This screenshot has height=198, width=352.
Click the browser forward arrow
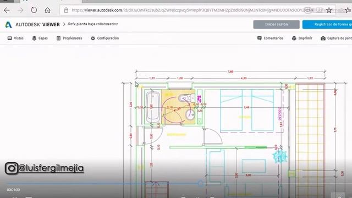(x=20, y=10)
